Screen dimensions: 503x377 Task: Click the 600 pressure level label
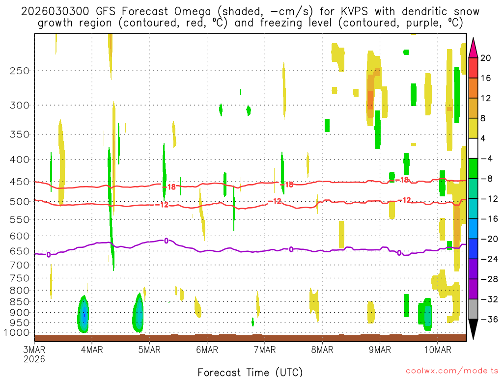20,236
